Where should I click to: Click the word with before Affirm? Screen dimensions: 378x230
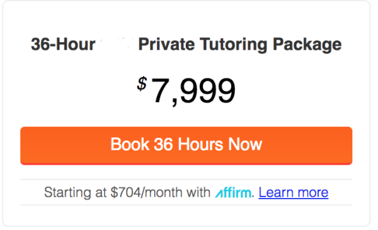[x=198, y=192]
